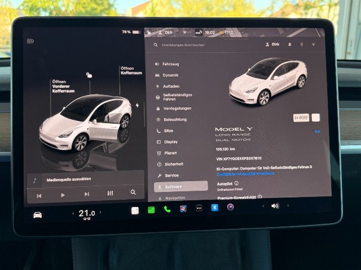The image size is (361, 270).
Task: Play the media with the play button
Action: [x=63, y=195]
